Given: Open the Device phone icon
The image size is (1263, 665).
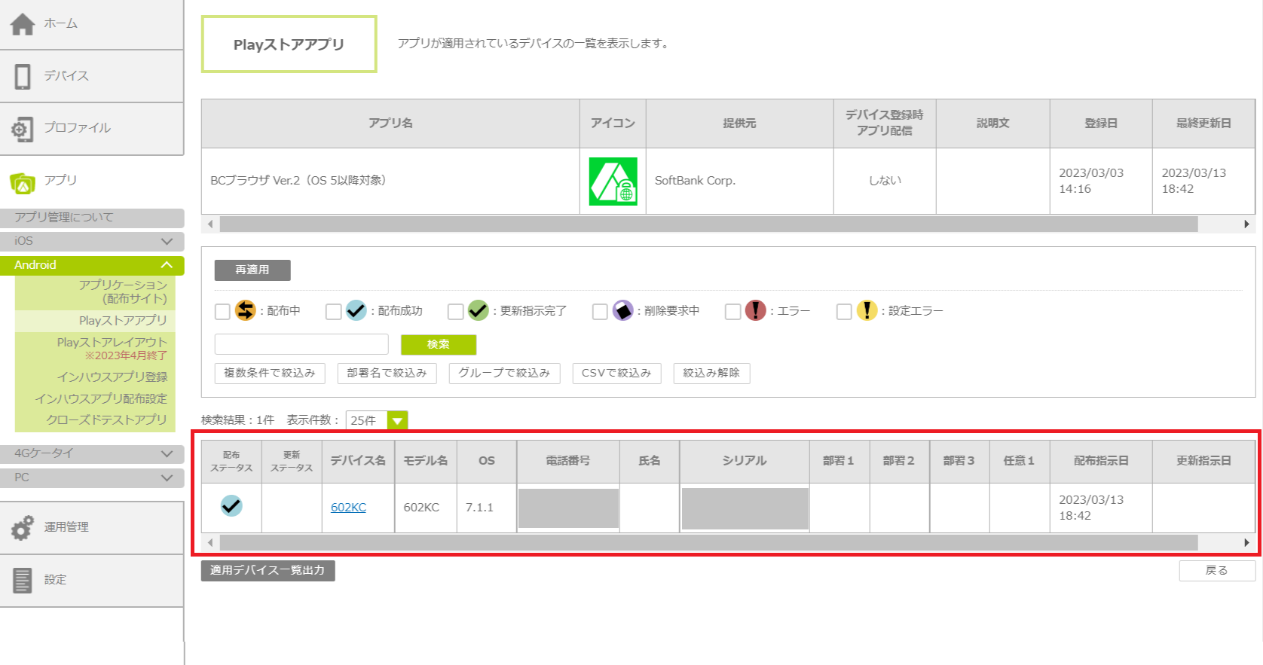Looking at the screenshot, I should (23, 76).
